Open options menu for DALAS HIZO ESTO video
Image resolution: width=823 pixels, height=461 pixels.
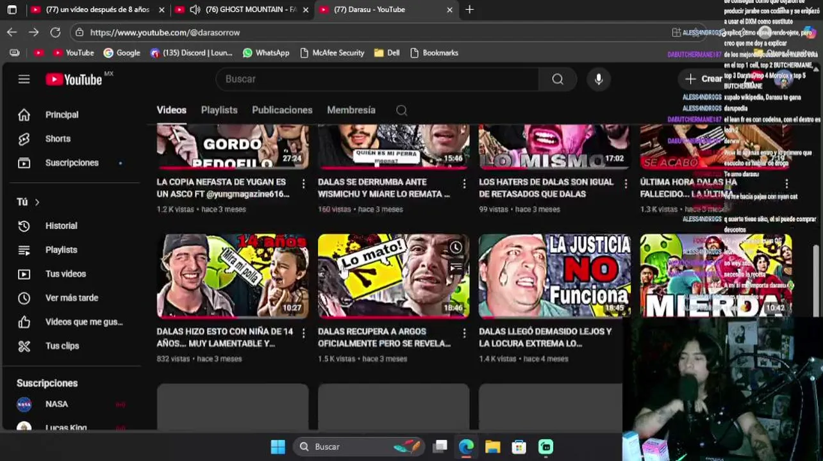(x=303, y=333)
